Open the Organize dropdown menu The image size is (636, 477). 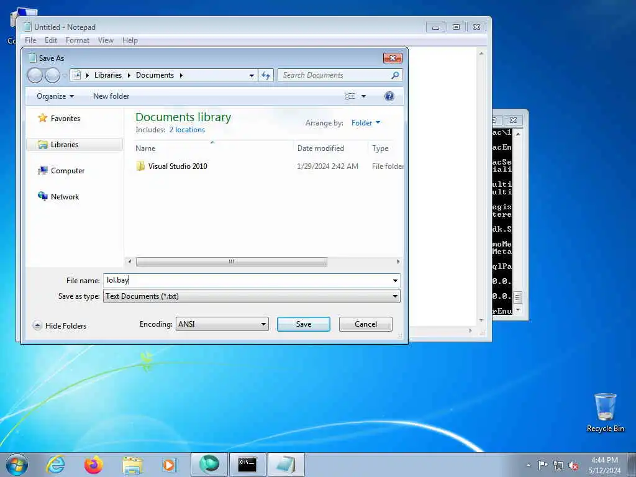[55, 96]
